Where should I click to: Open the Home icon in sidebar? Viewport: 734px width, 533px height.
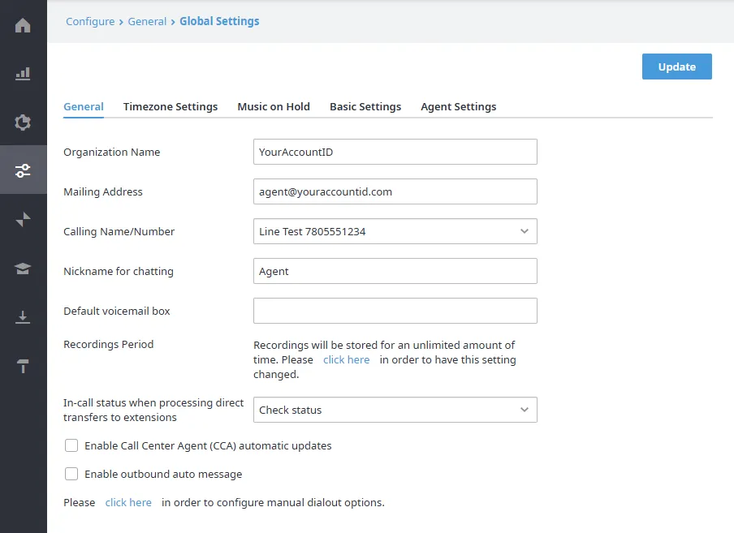(x=23, y=25)
